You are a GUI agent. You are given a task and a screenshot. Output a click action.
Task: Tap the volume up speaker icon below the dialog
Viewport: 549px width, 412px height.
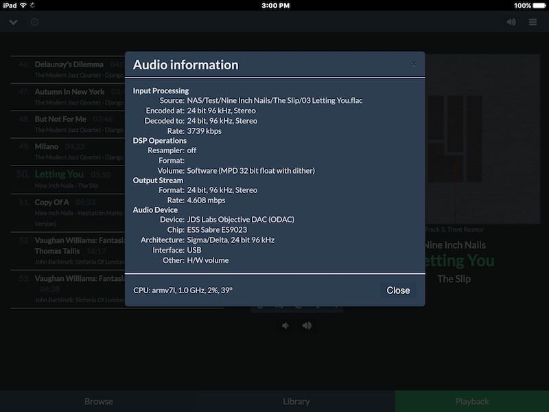307,325
